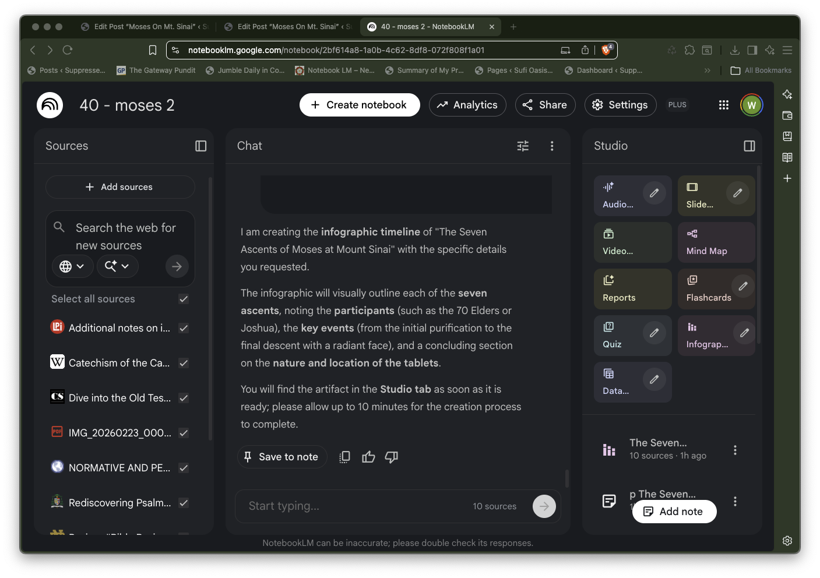Copy the chat response

pyautogui.click(x=344, y=457)
